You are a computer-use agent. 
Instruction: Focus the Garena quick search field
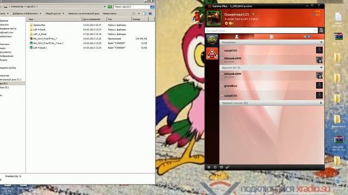coord(261,30)
